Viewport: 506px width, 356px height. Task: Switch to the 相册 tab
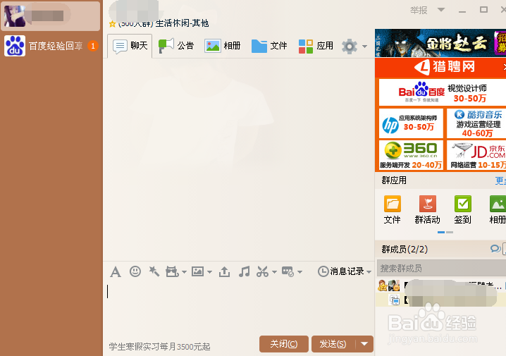(223, 46)
